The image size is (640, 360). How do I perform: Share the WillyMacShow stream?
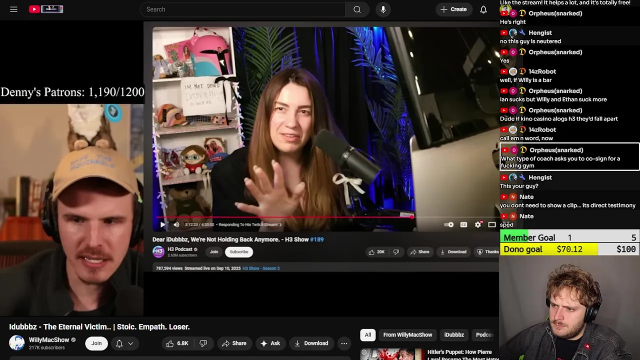pyautogui.click(x=234, y=343)
